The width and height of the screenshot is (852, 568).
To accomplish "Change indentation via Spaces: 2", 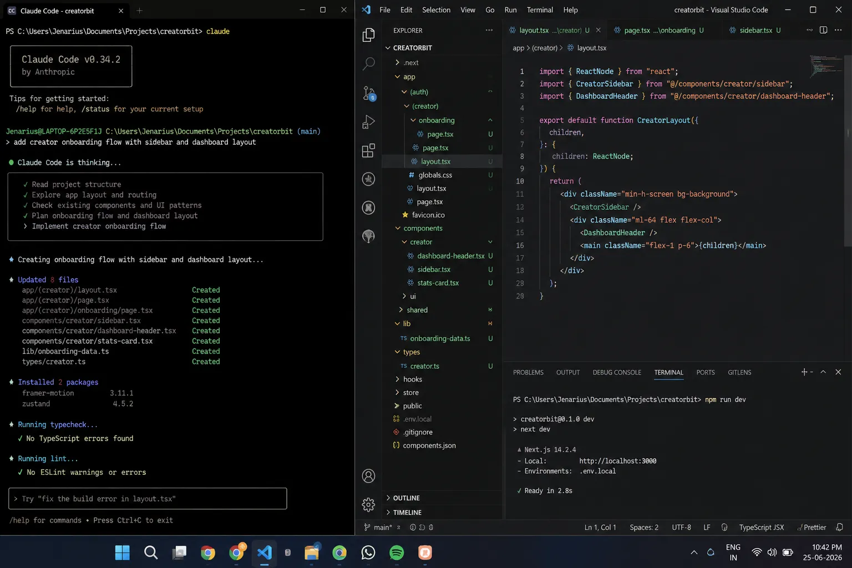I will click(644, 528).
